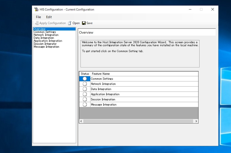
Task: Click Message Integration feature name cell
Action: coord(144,104)
